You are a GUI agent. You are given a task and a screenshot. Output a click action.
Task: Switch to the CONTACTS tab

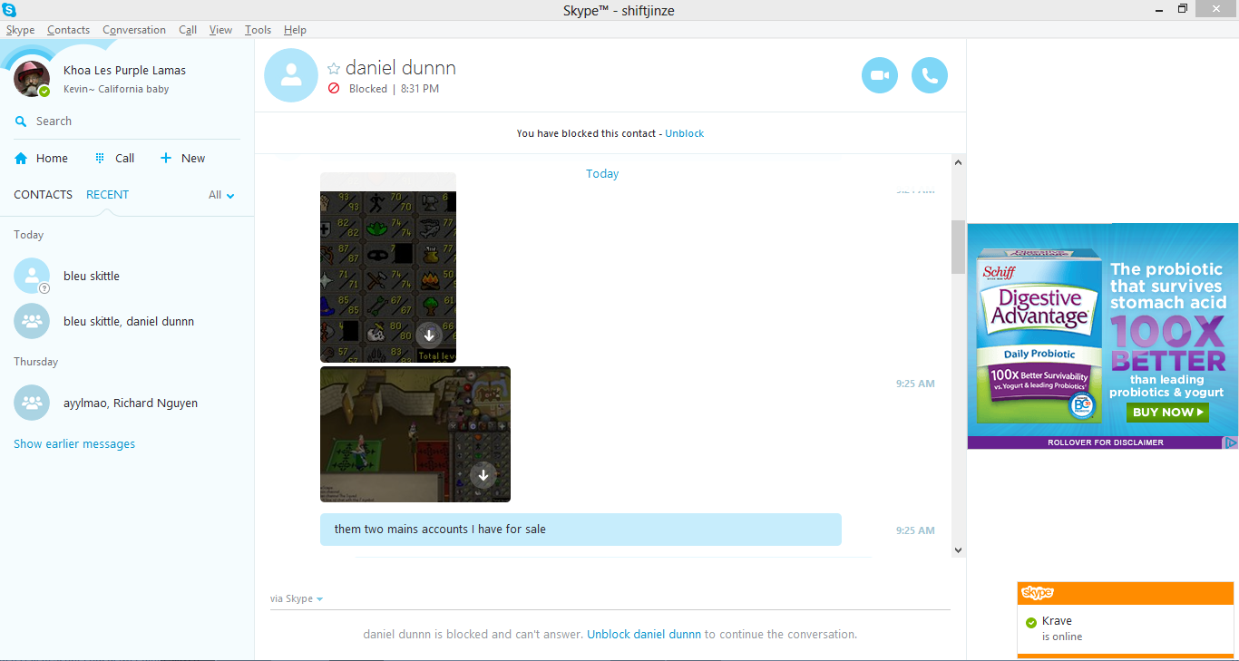(43, 194)
